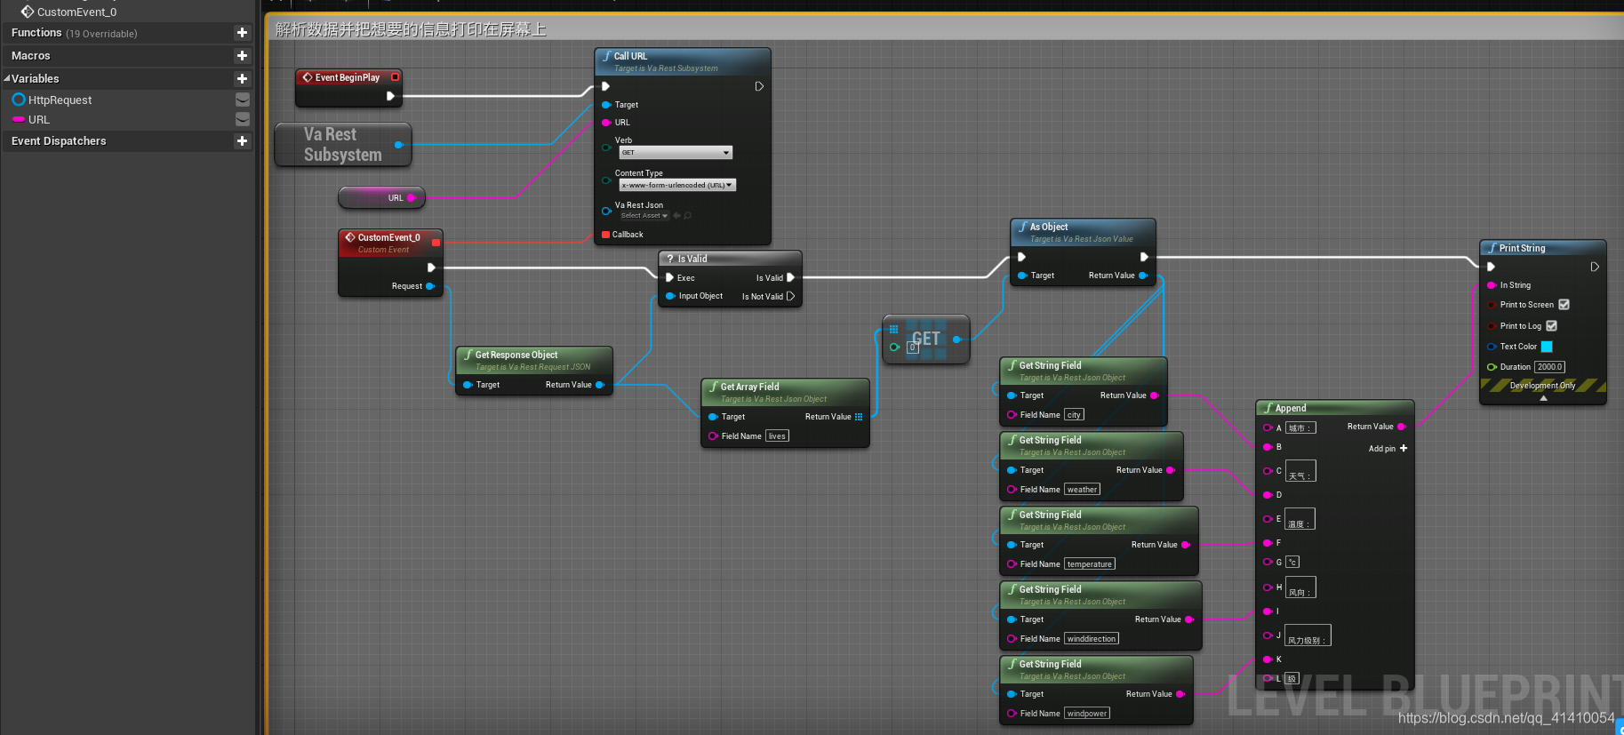
Task: Select the URL variable in the list
Action: (39, 120)
